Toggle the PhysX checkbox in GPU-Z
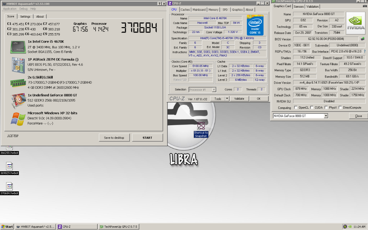The image size is (368, 230). 326,107
